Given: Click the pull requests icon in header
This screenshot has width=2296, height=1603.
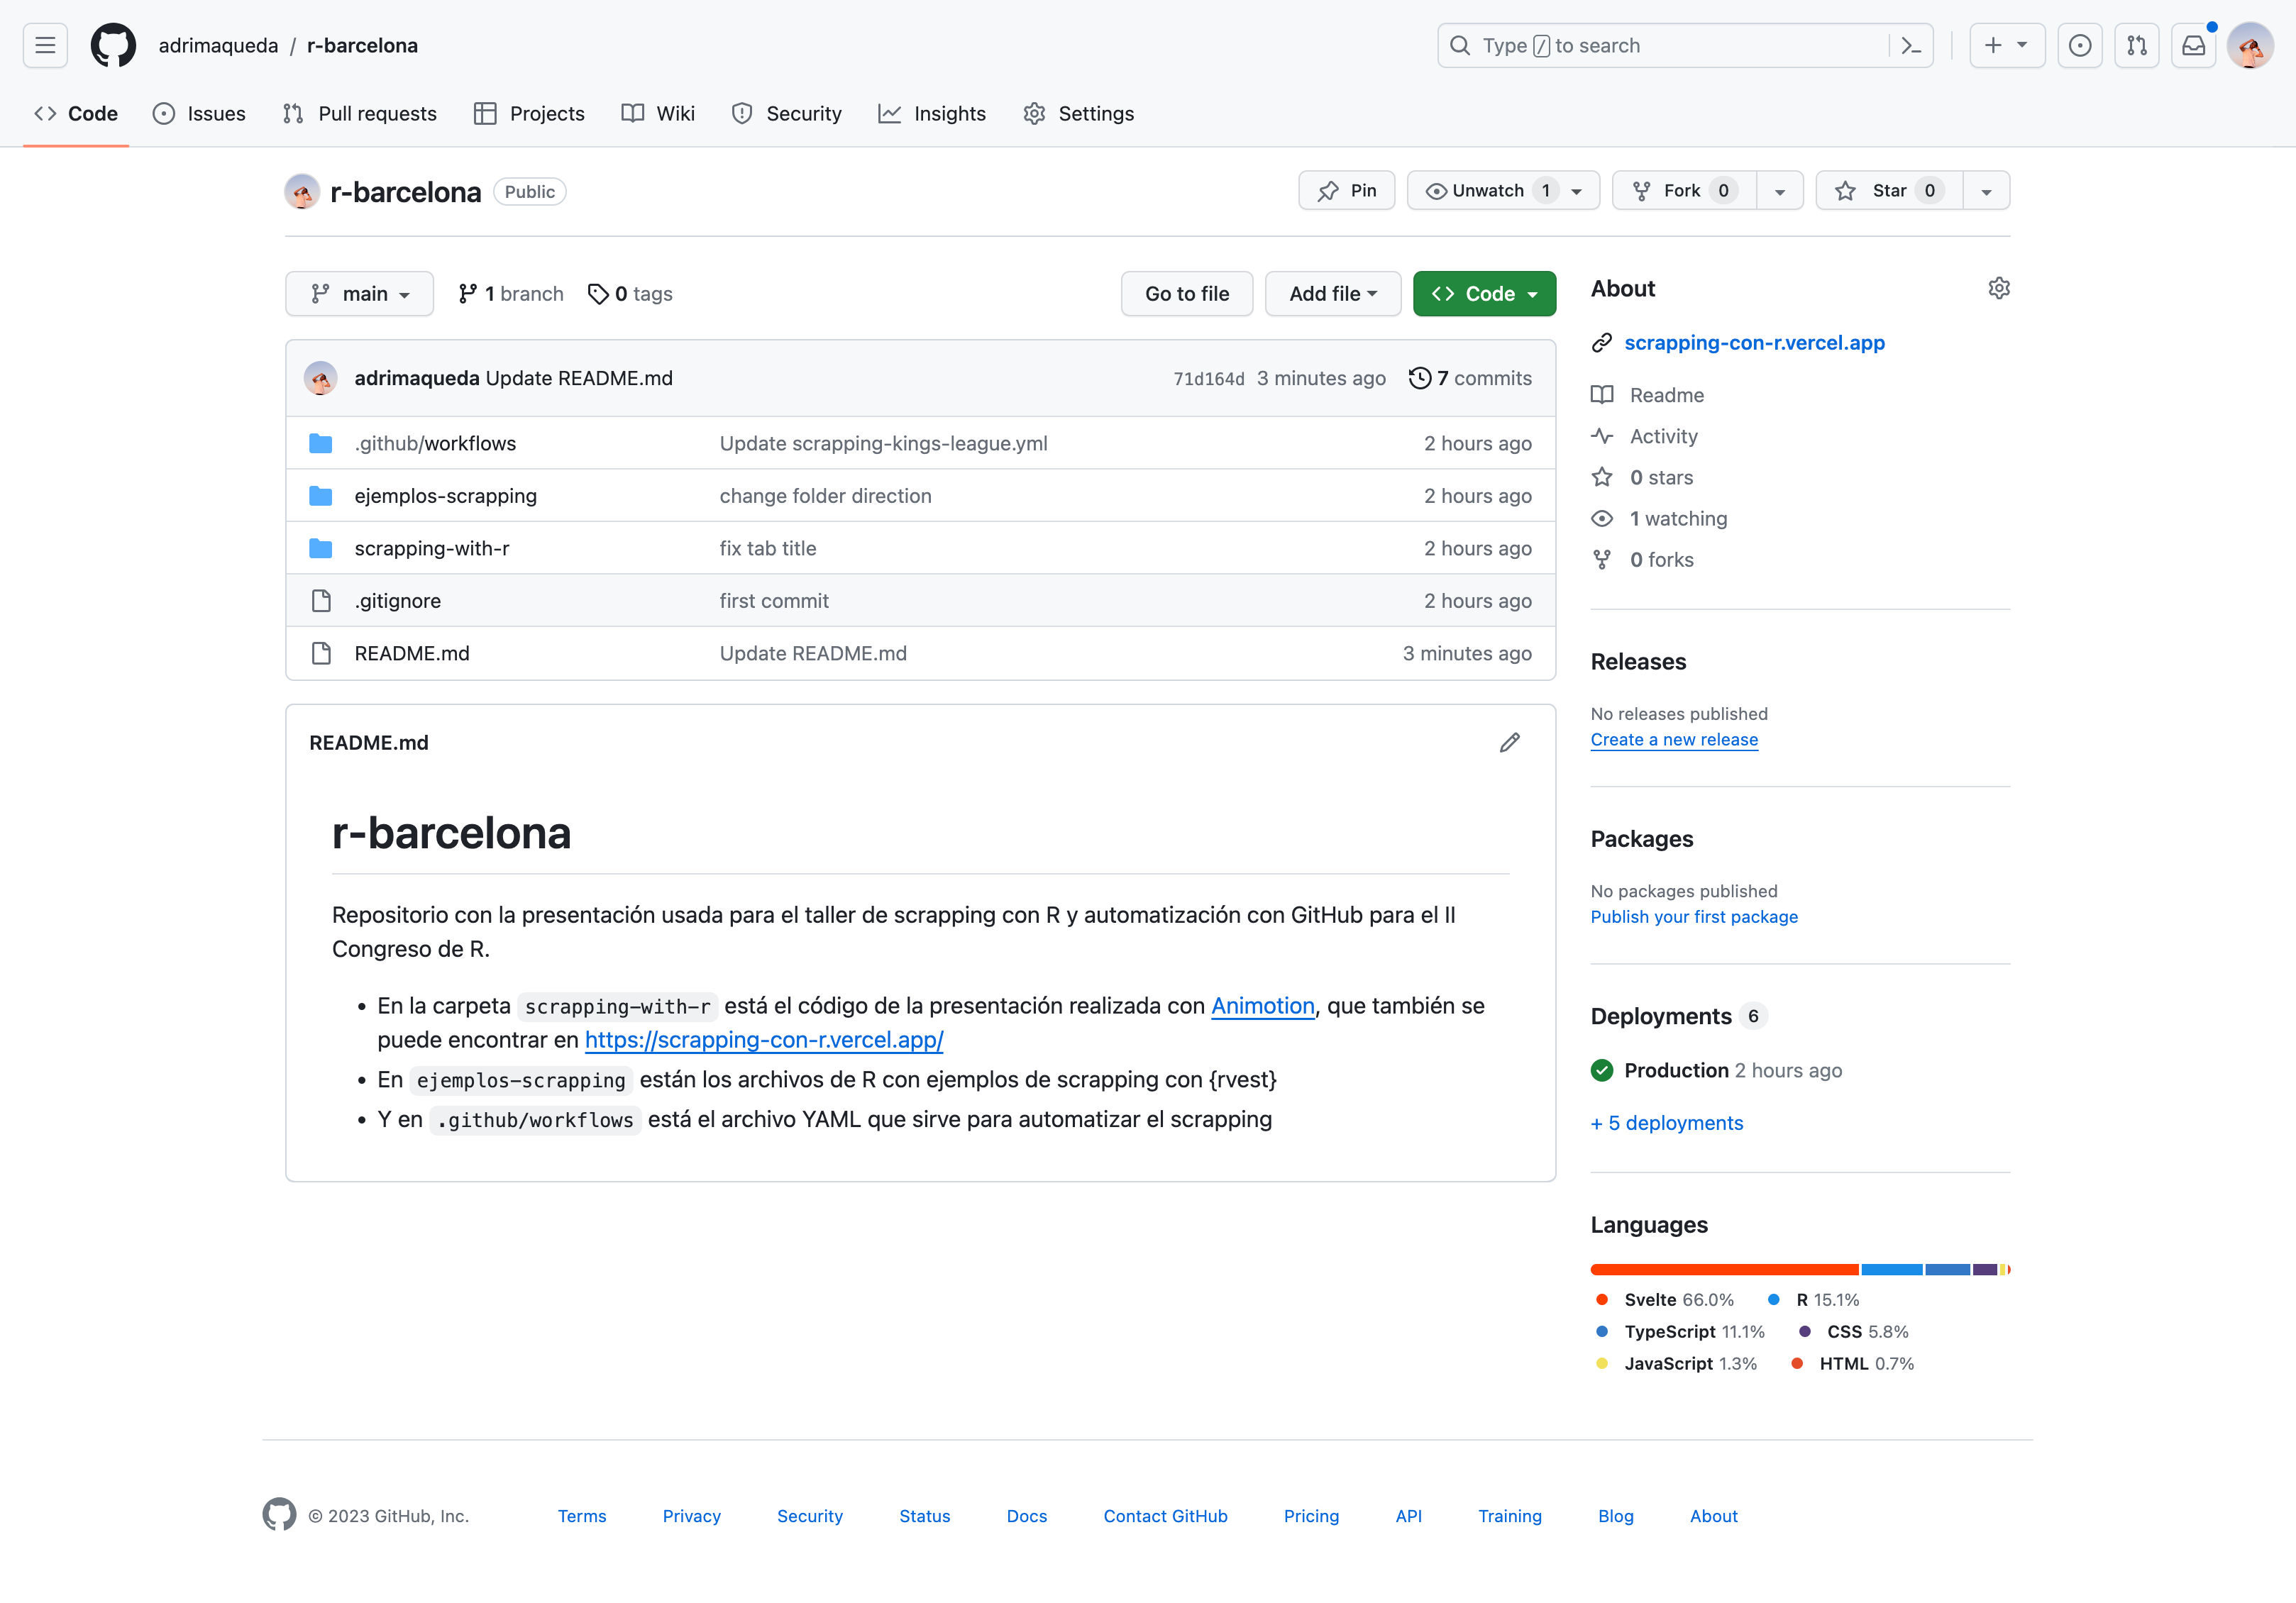Looking at the screenshot, I should [x=2137, y=45].
